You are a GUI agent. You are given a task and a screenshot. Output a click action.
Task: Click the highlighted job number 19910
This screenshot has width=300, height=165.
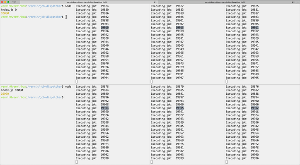click(x=105, y=27)
